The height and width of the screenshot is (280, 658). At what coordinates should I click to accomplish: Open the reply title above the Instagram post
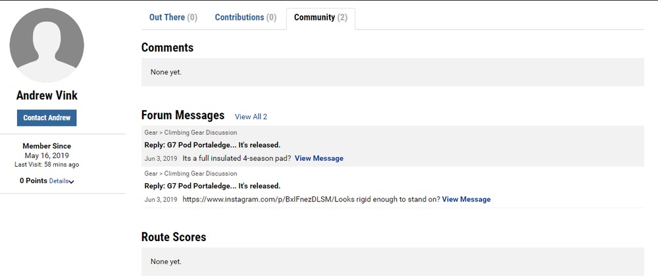coord(212,186)
